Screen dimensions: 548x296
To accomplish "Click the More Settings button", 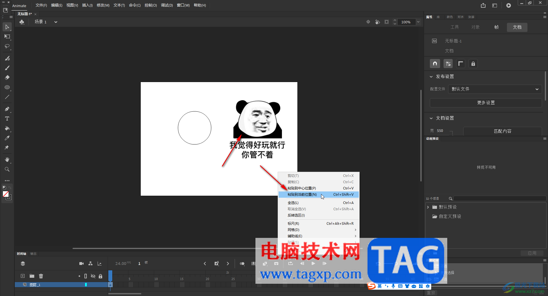I will pyautogui.click(x=486, y=103).
